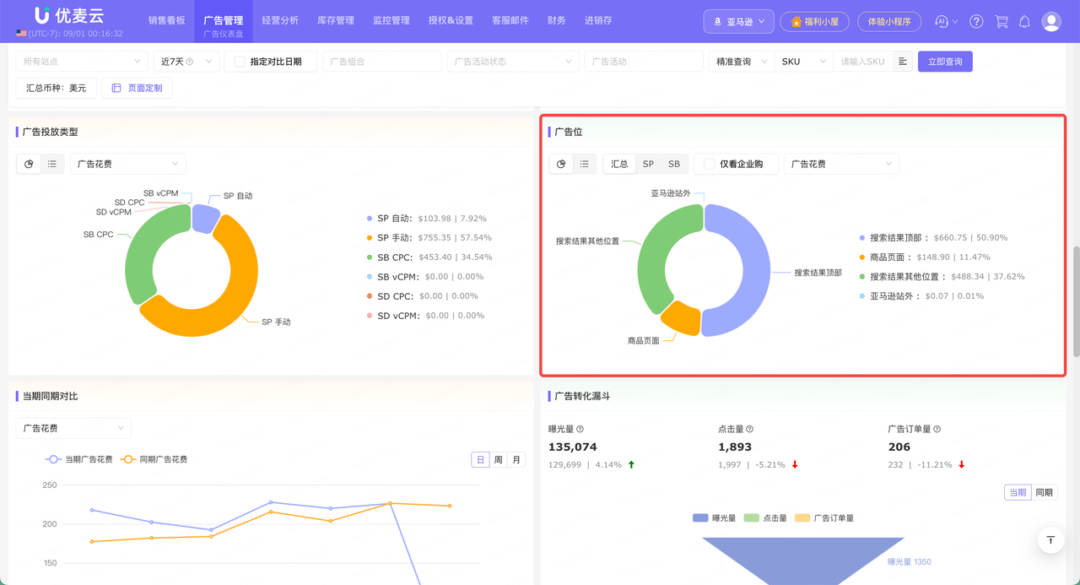
Task: Click the 立即查询 button
Action: tap(945, 62)
